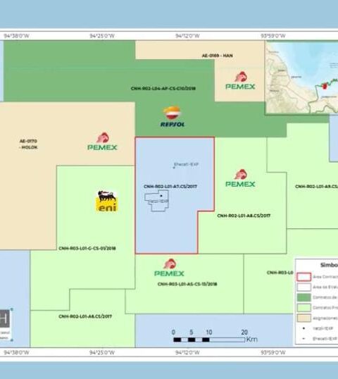This screenshot has width=338, height=379.
Task: Click 94°25'0"W in the top margin
Action: (x=102, y=36)
